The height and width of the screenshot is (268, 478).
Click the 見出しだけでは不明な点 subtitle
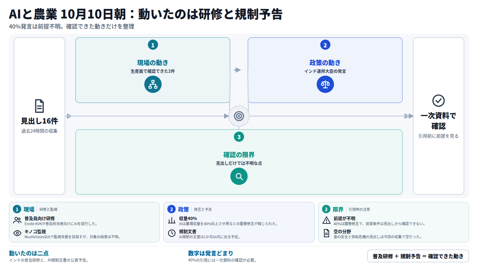tap(239, 163)
